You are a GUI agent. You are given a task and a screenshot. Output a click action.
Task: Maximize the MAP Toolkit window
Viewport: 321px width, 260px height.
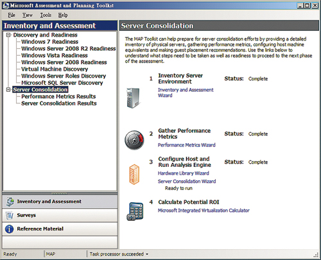pos(308,6)
